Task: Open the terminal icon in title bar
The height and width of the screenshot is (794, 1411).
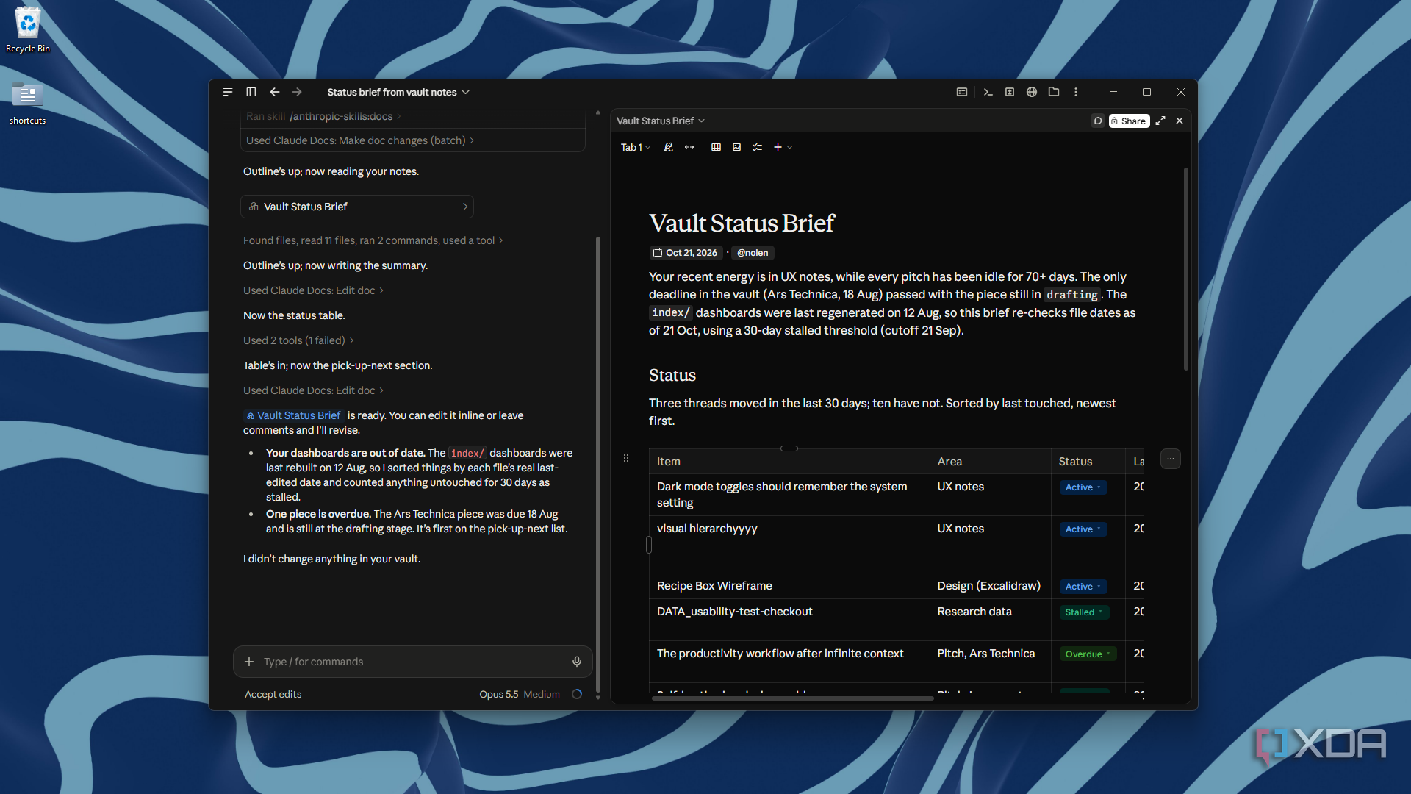Action: pos(988,92)
